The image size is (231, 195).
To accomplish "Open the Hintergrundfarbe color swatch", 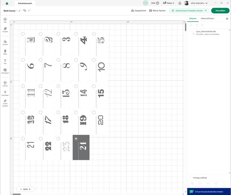I will [191, 178].
